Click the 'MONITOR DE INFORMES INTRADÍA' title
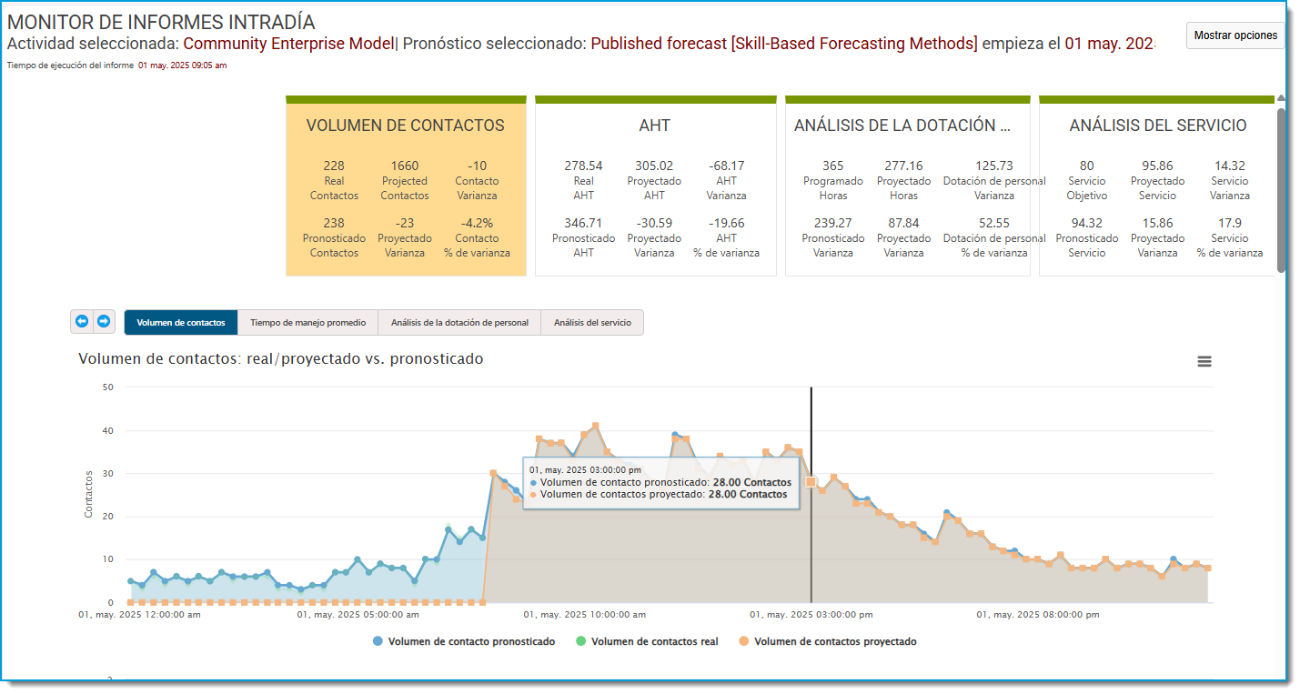 click(161, 23)
